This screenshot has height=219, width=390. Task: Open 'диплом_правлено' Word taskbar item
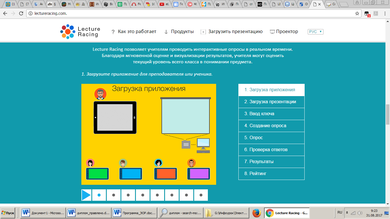pos(89,213)
